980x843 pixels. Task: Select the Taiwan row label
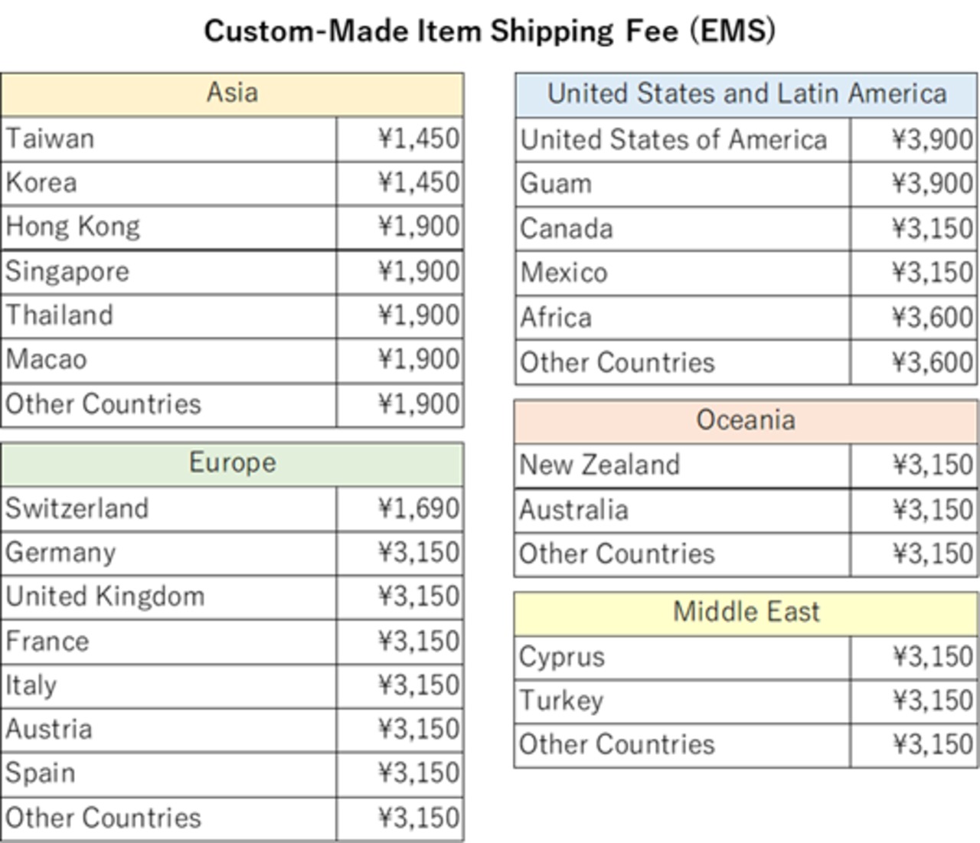click(168, 139)
